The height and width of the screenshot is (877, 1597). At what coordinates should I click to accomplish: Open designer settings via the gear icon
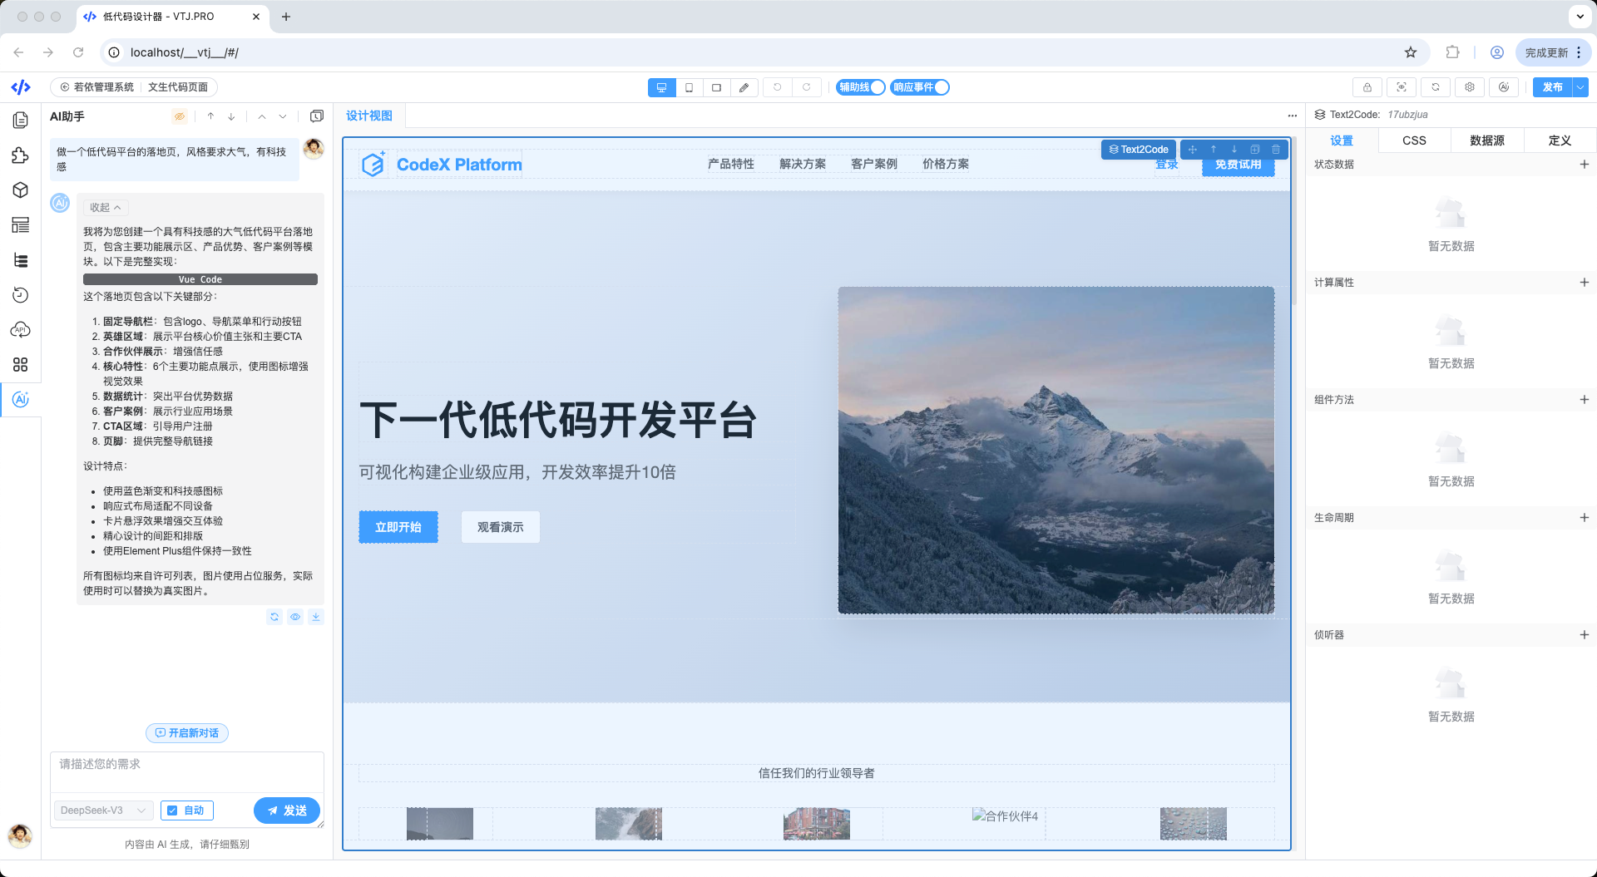point(1469,87)
